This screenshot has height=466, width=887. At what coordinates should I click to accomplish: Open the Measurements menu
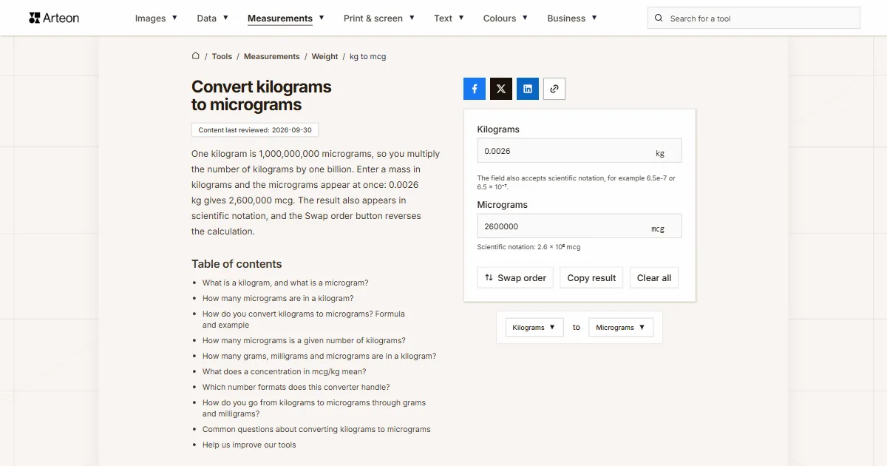point(286,18)
